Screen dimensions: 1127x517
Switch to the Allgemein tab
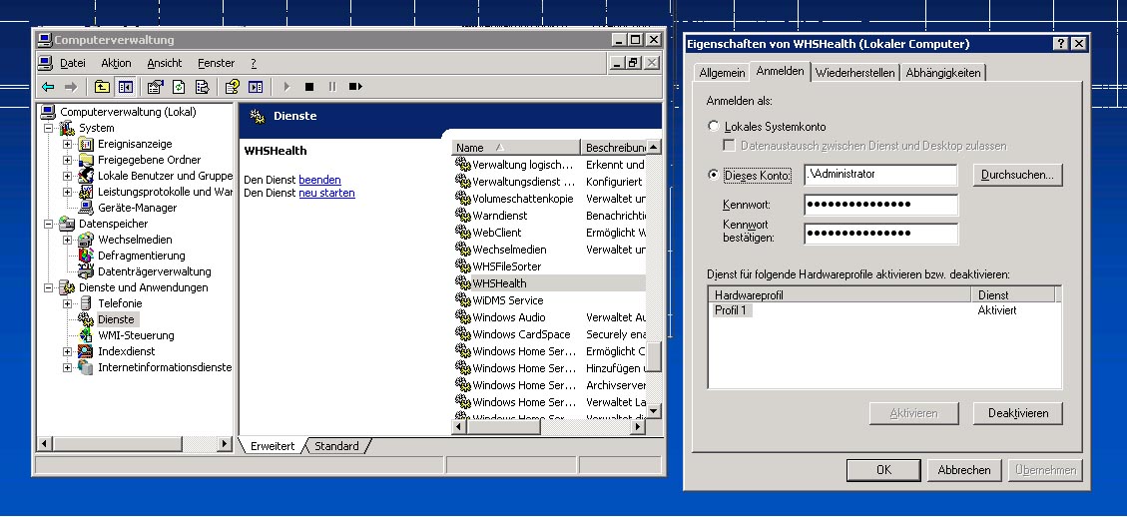click(x=722, y=73)
